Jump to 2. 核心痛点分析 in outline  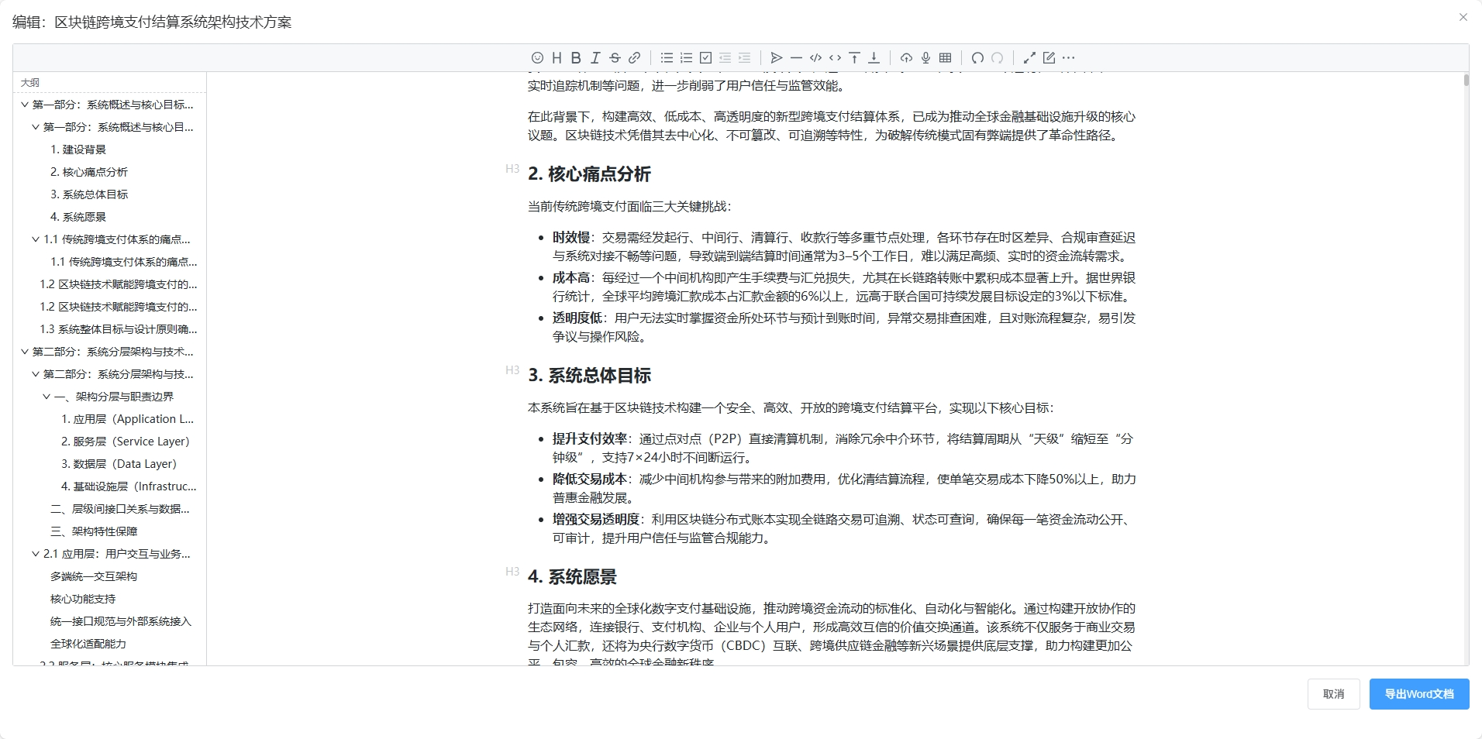pos(88,172)
